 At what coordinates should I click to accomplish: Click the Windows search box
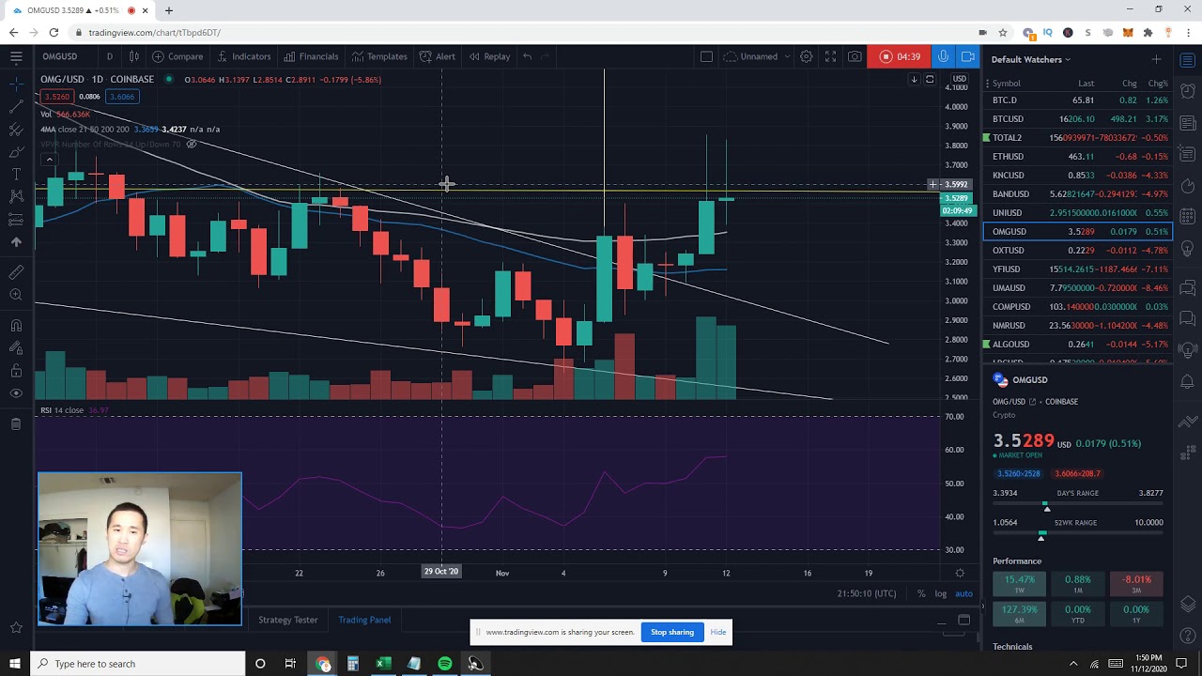139,664
